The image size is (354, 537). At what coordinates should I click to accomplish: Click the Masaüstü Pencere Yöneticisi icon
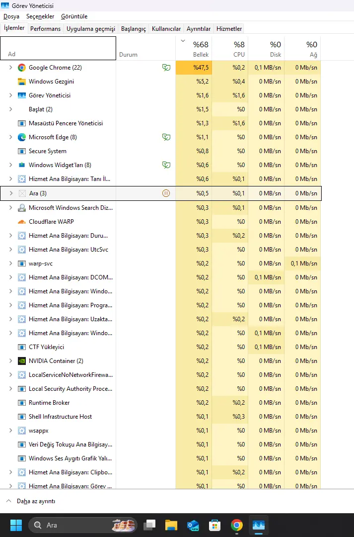[x=21, y=123]
